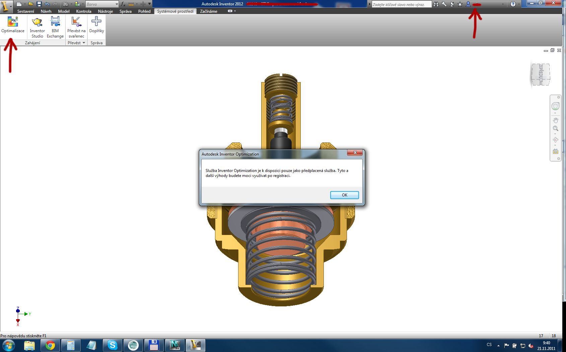Switch to the Návrh tab
566x352 pixels.
[46, 11]
